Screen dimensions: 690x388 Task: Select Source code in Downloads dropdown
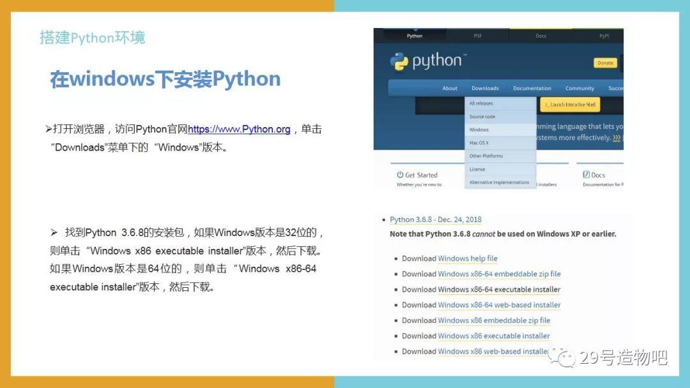point(500,117)
